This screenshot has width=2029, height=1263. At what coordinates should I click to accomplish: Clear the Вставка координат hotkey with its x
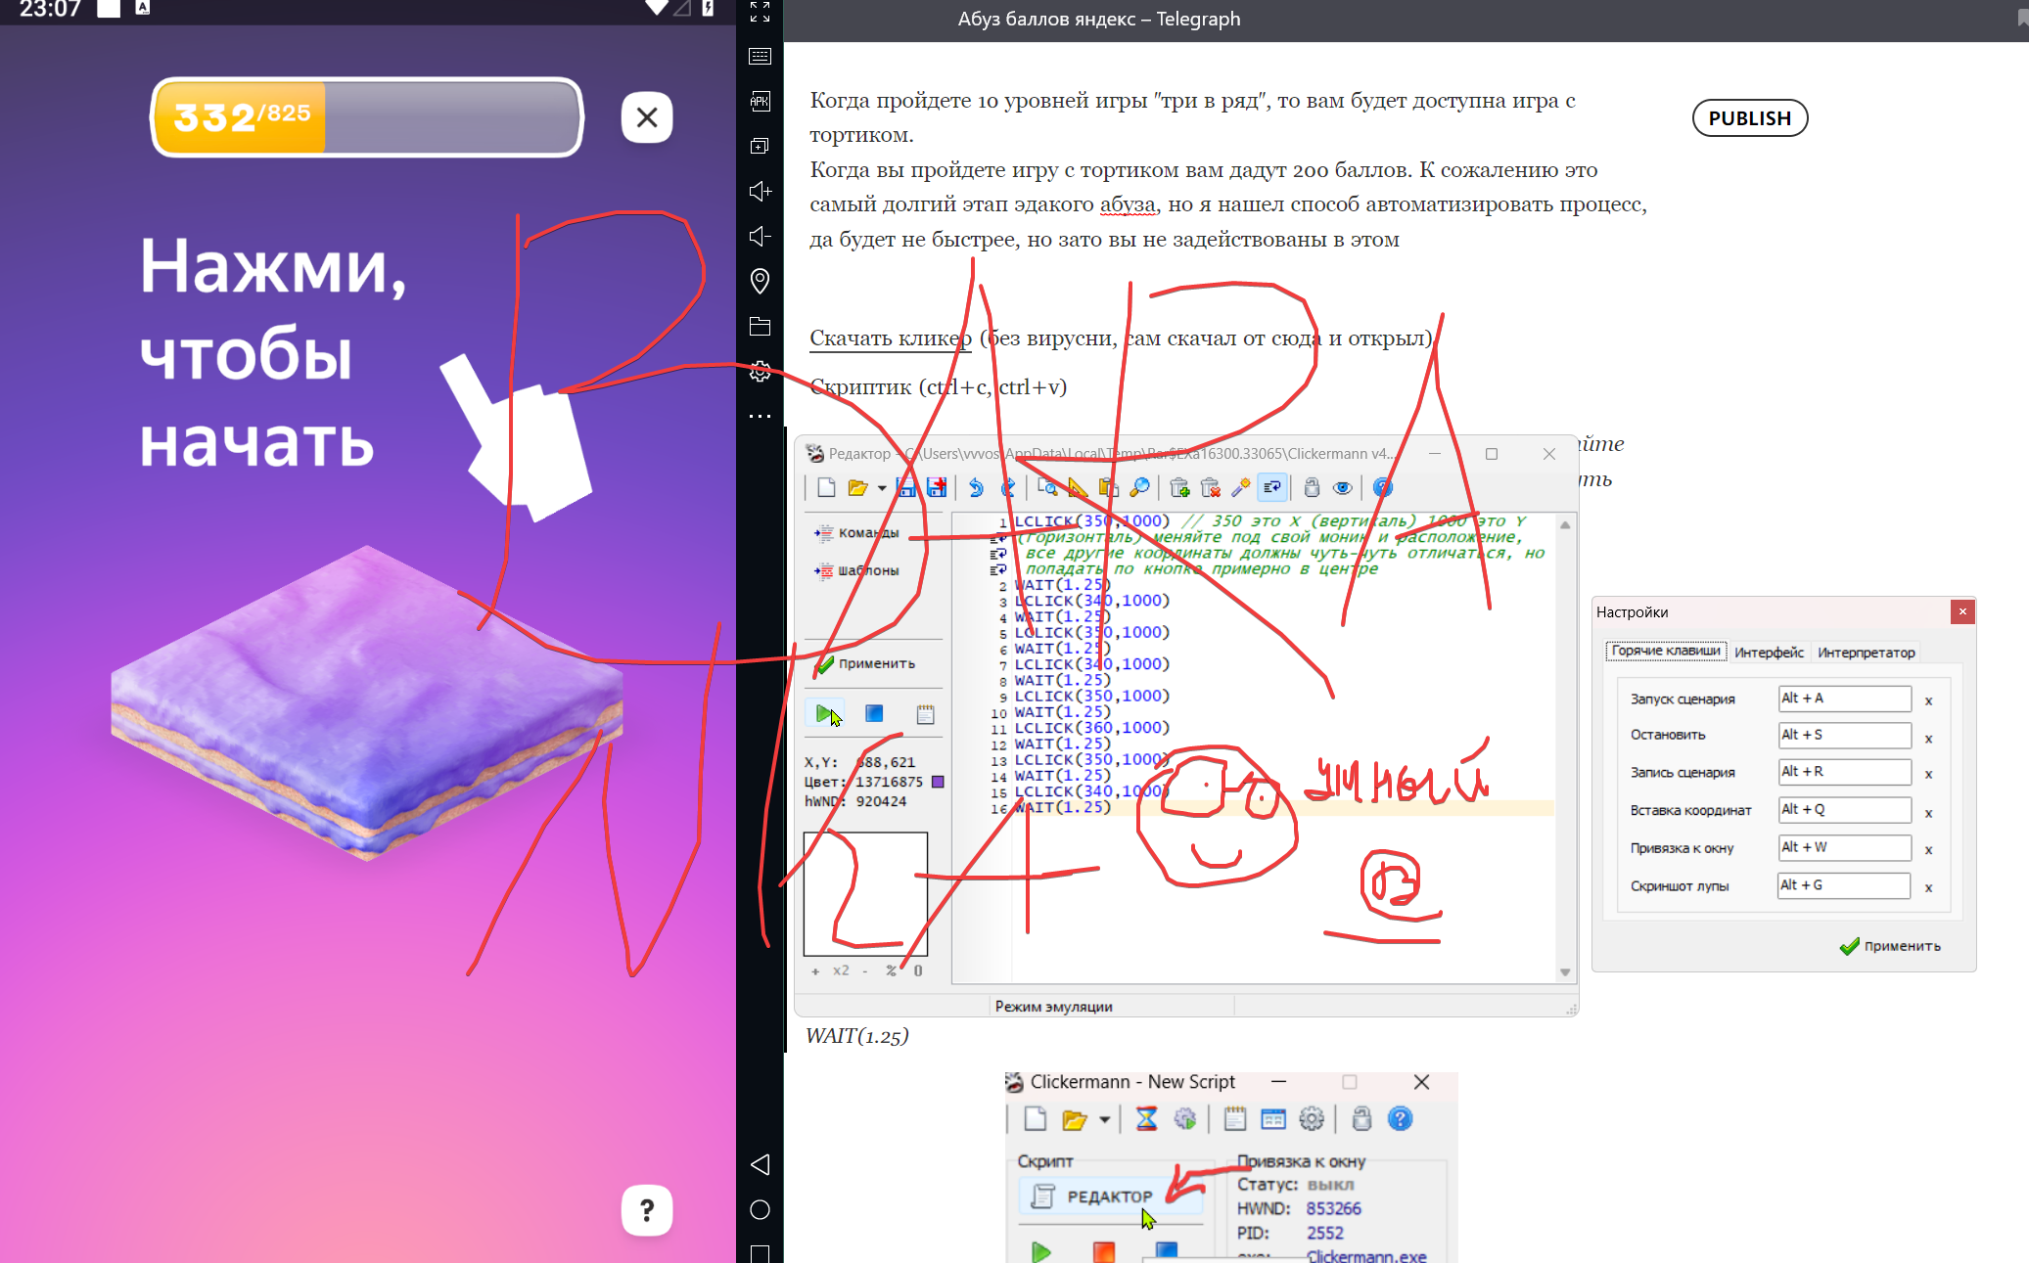coord(1928,812)
